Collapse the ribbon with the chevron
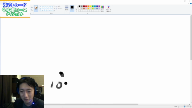 pos(189,4)
